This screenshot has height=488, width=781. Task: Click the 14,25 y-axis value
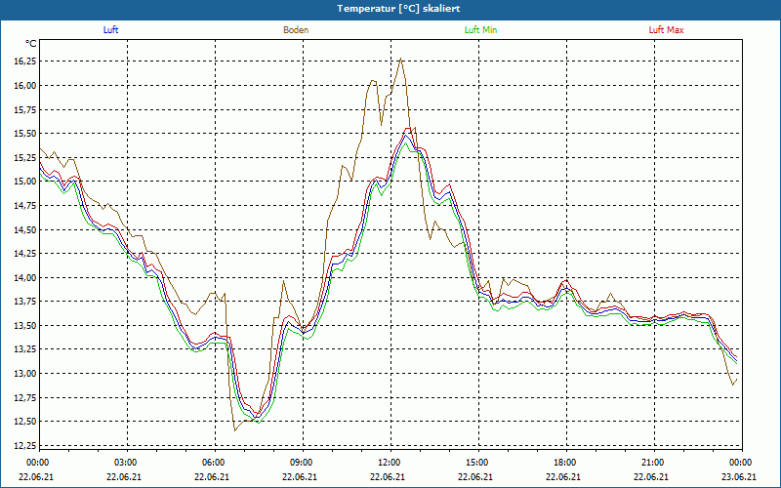[x=27, y=254]
